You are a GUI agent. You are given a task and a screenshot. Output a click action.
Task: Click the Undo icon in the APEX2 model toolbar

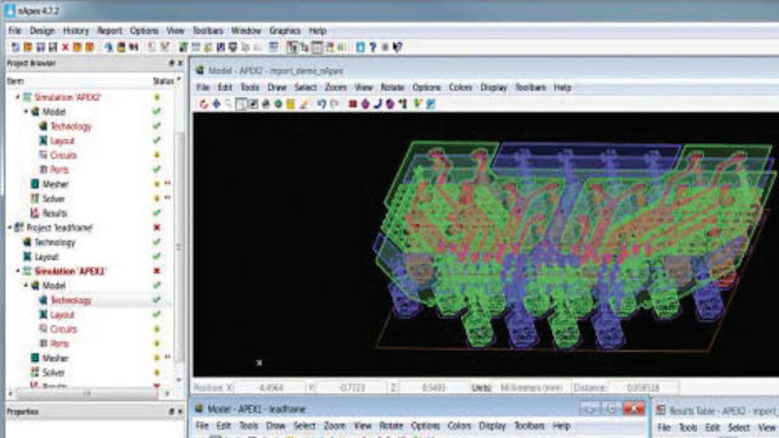[321, 104]
